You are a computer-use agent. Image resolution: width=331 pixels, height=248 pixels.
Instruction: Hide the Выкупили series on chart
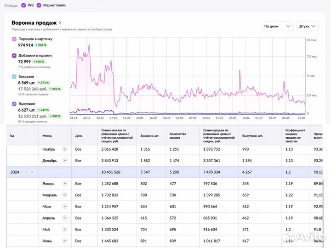click(14, 104)
